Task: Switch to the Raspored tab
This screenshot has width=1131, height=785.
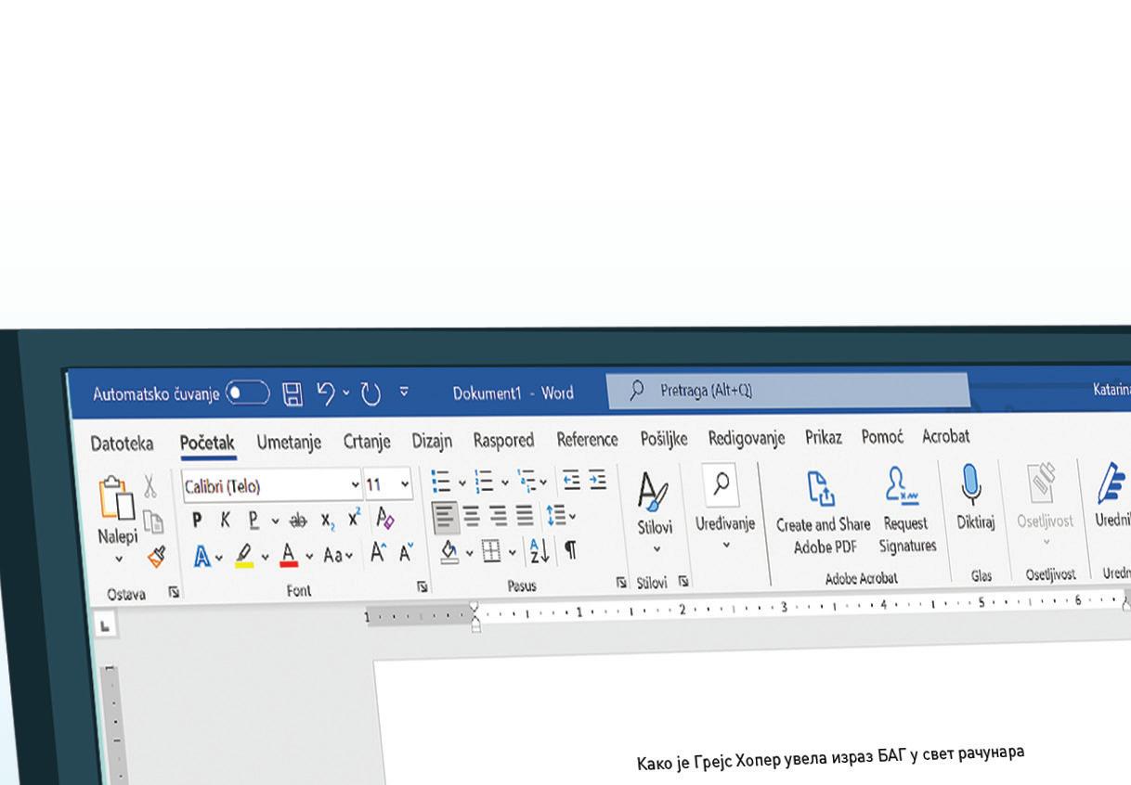Action: point(503,440)
